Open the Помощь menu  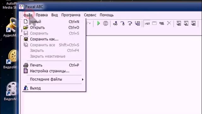coord(107,15)
